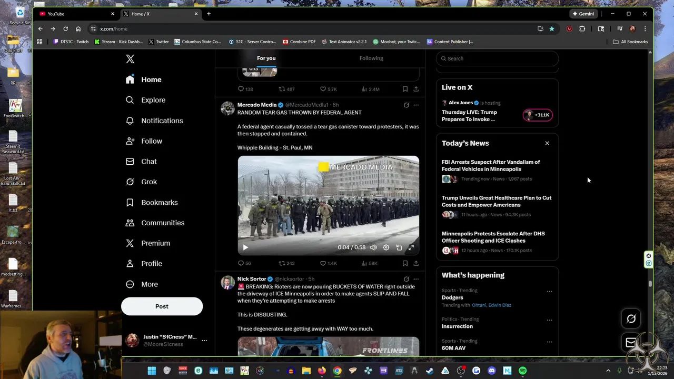Click Grok icon on Nick Sortor post
Viewport: 674px width, 379px height.
(406, 280)
